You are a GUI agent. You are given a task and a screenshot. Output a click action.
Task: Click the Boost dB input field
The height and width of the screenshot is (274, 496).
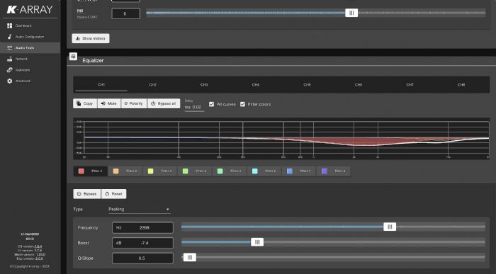coord(142,243)
